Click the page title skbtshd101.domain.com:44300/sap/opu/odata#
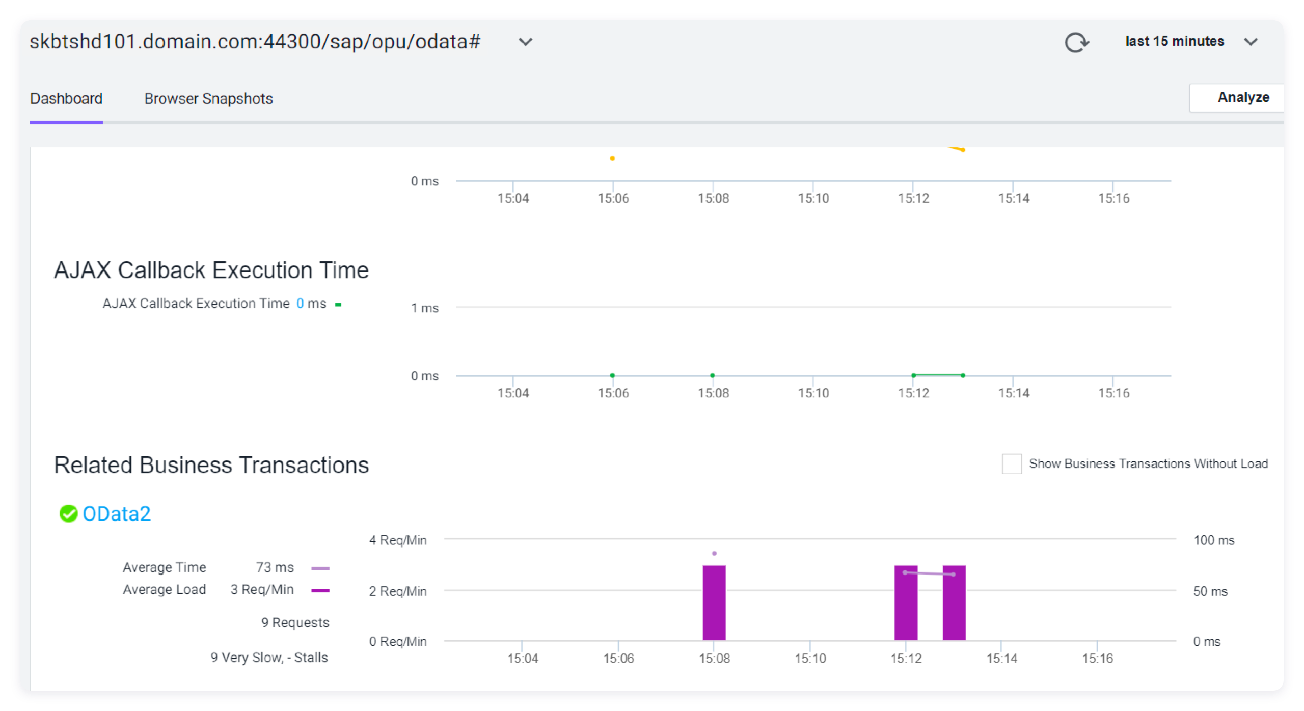Image resolution: width=1304 pixels, height=711 pixels. [255, 42]
